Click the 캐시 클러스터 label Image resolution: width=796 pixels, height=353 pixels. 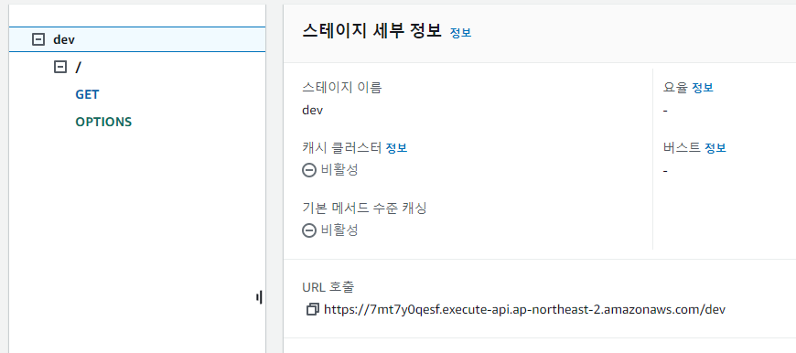(x=341, y=148)
